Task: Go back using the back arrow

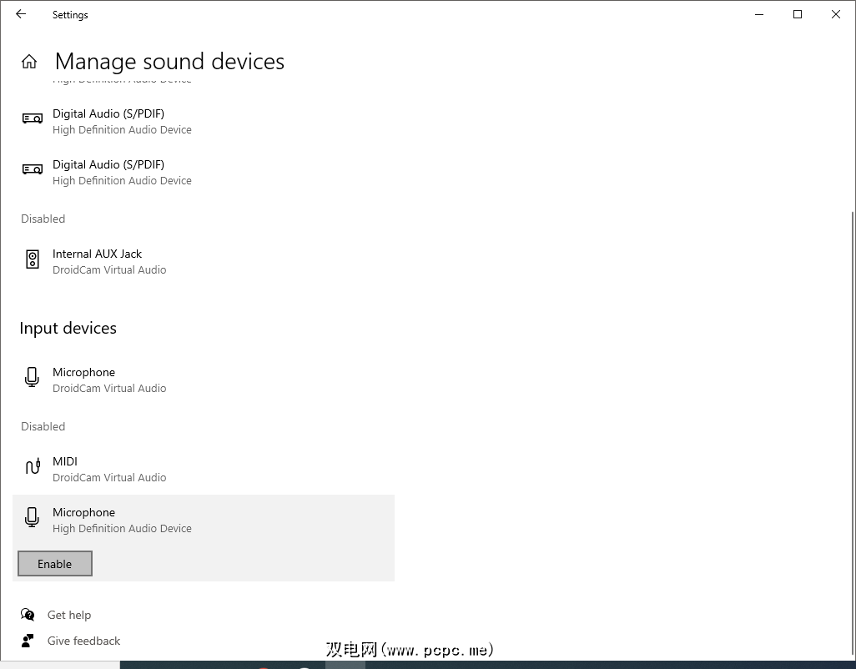Action: [x=21, y=14]
